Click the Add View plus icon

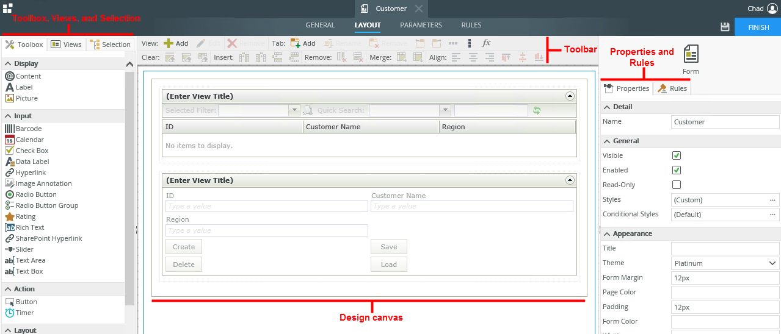[169, 43]
